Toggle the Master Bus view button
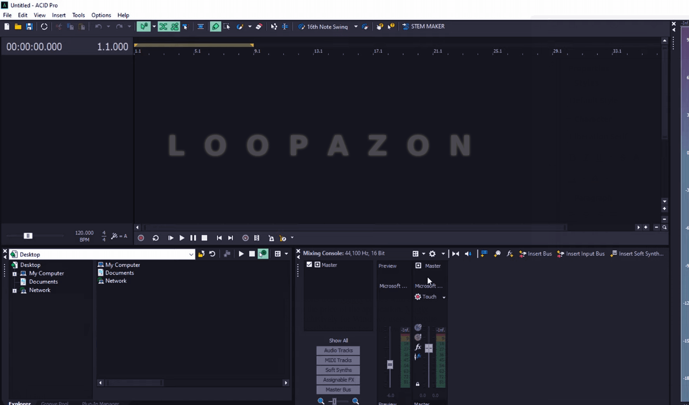 tap(338, 390)
